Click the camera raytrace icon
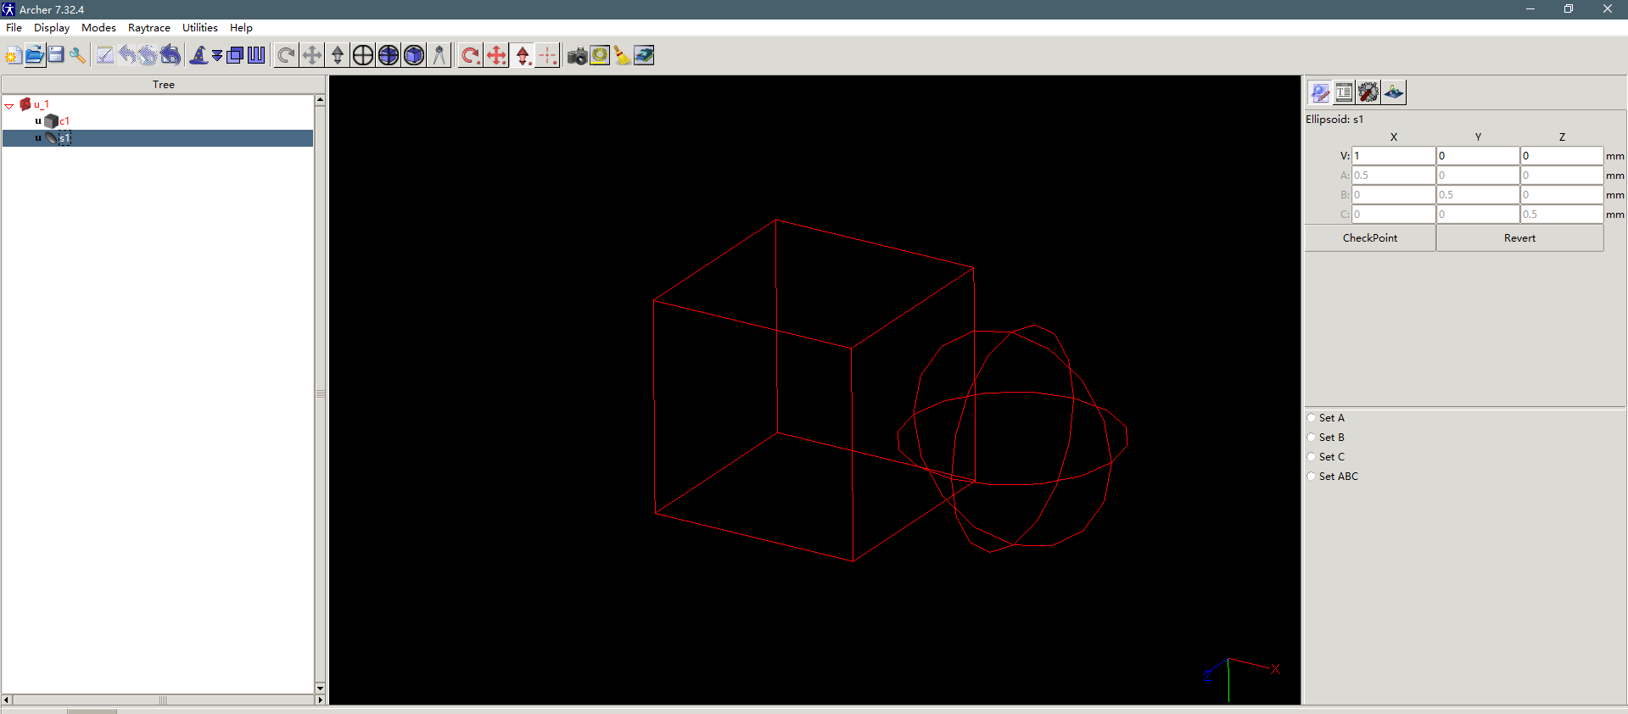This screenshot has height=714, width=1628. pos(578,56)
